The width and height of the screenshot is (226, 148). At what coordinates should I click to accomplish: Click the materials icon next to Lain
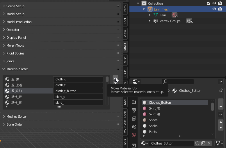click(175, 15)
